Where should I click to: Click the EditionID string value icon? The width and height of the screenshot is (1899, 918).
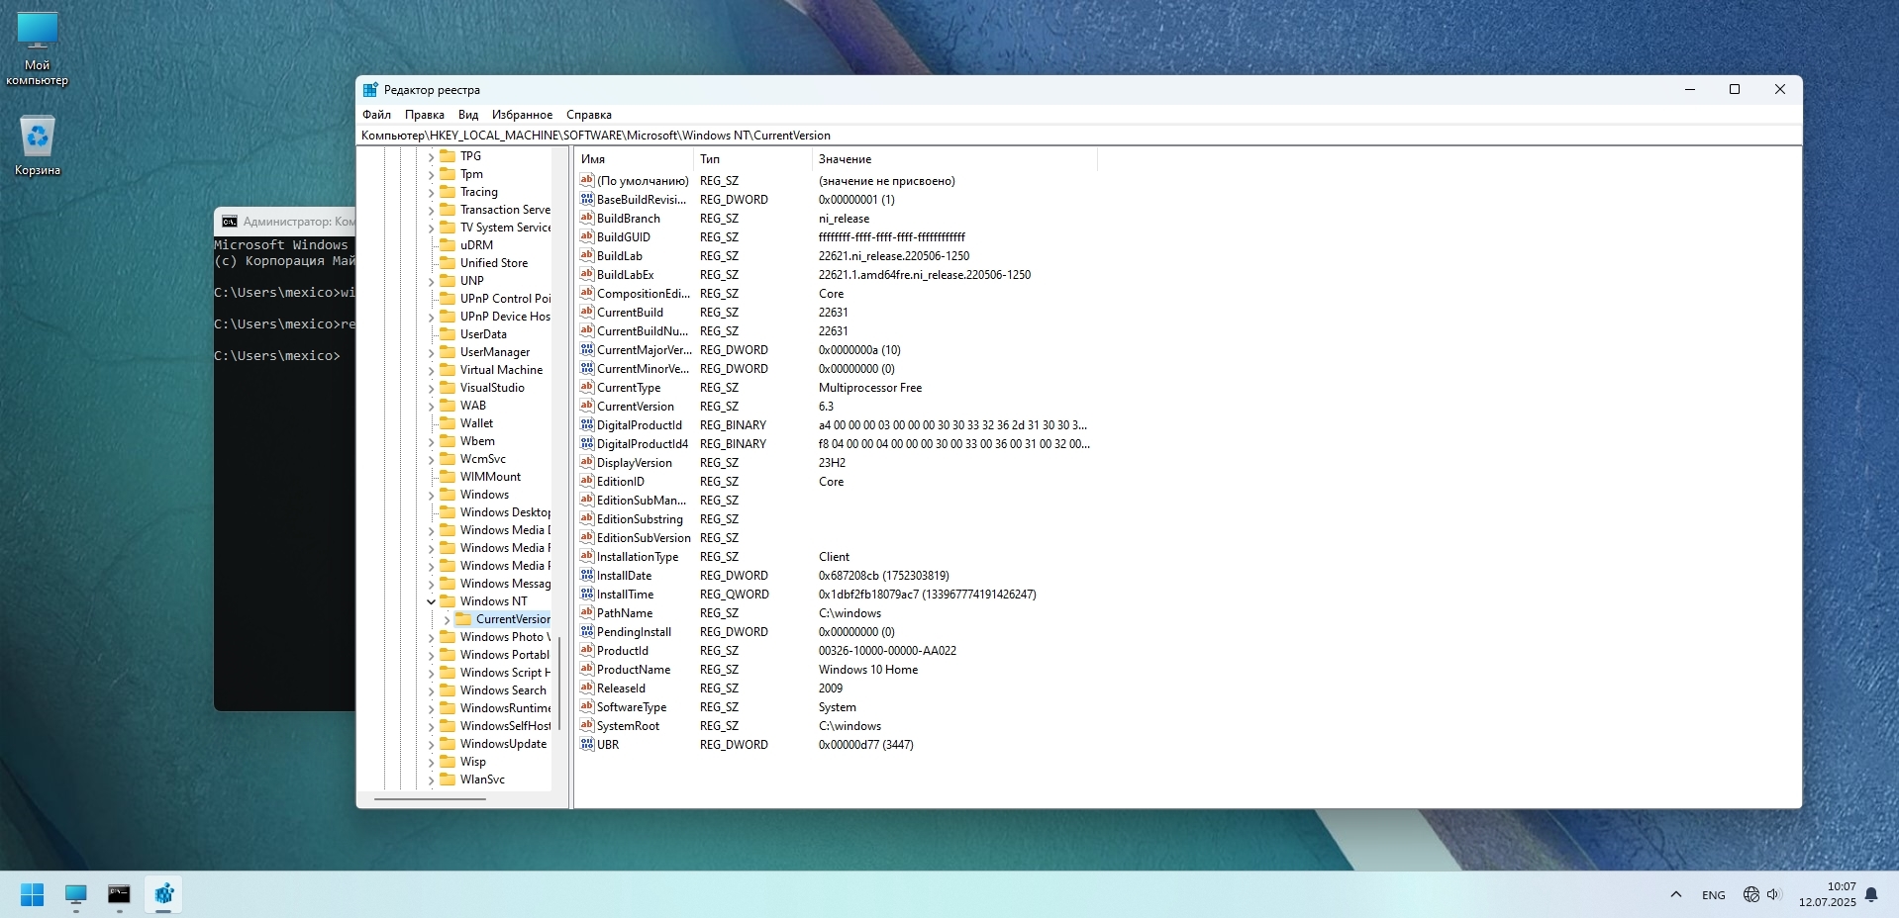[x=587, y=482]
